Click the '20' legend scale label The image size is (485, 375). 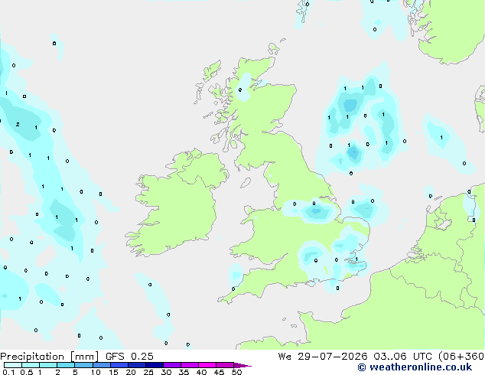click(x=131, y=372)
